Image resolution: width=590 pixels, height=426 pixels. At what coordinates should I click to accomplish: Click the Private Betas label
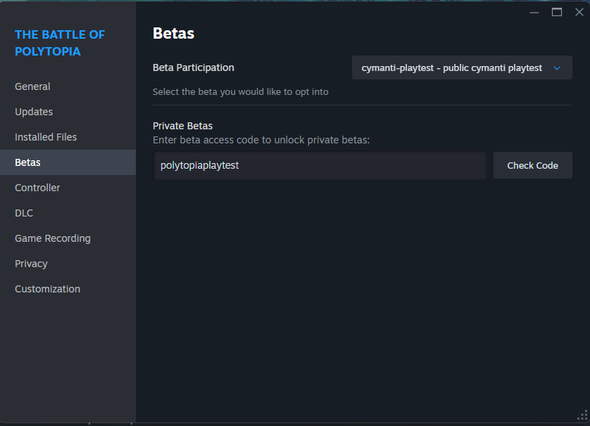[x=182, y=126]
